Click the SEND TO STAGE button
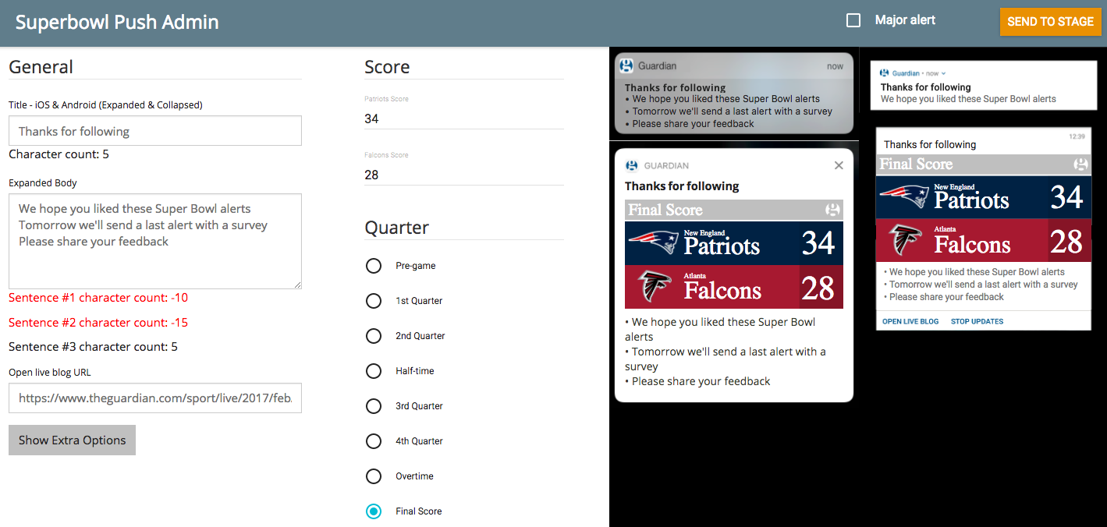Viewport: 1107px width, 527px height. coord(1050,22)
